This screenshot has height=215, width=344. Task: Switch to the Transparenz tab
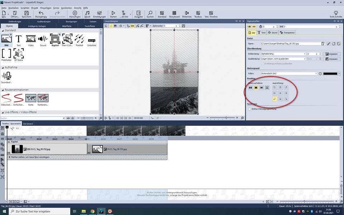pyautogui.click(x=288, y=33)
